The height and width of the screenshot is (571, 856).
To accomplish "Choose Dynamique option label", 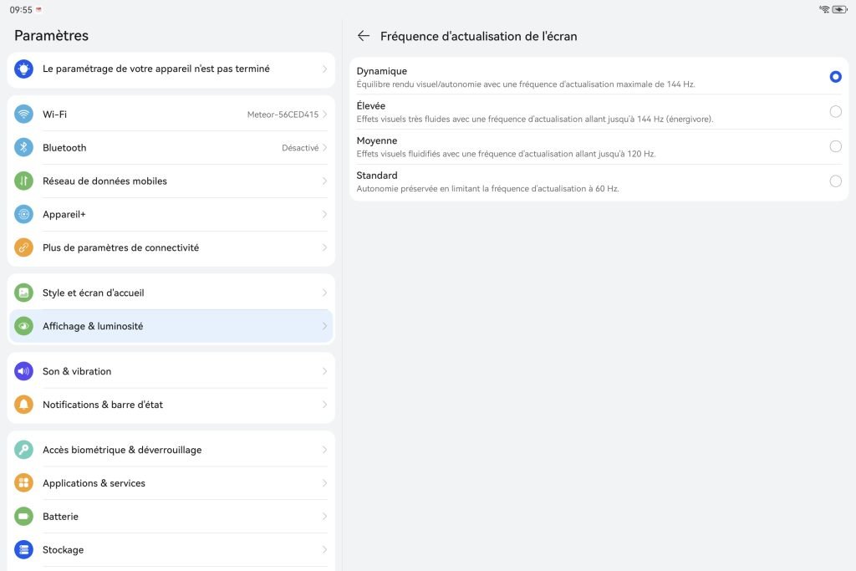I will click(381, 72).
